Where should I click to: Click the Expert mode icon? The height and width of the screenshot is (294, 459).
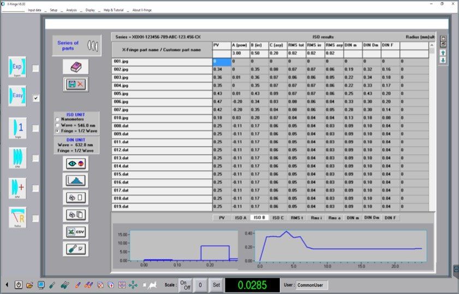17,68
